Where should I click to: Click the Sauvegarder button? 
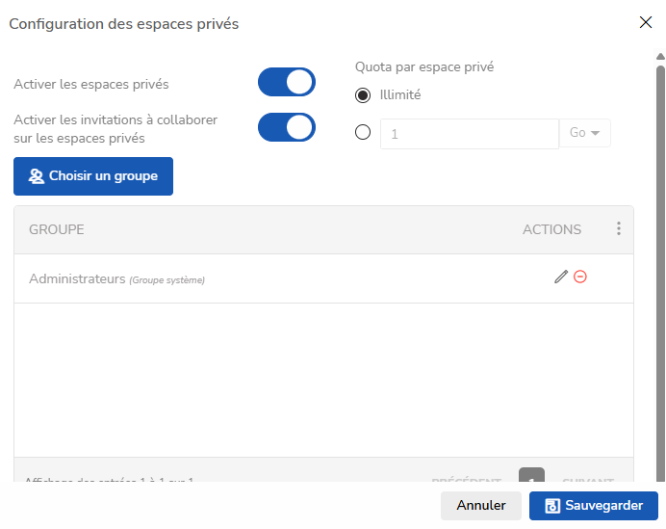coord(594,506)
